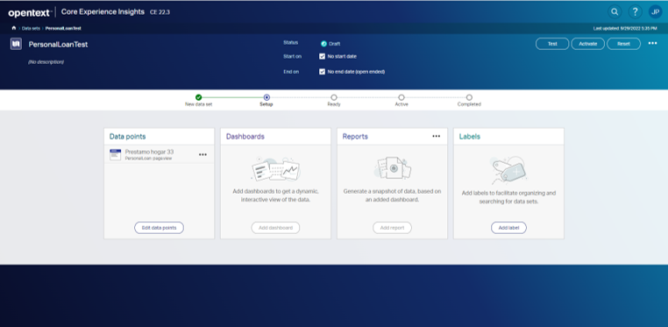The height and width of the screenshot is (327, 668).
Task: Select the Ready progress step
Action: 334,97
